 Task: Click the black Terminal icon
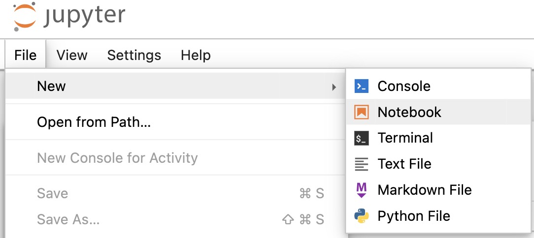coord(361,138)
